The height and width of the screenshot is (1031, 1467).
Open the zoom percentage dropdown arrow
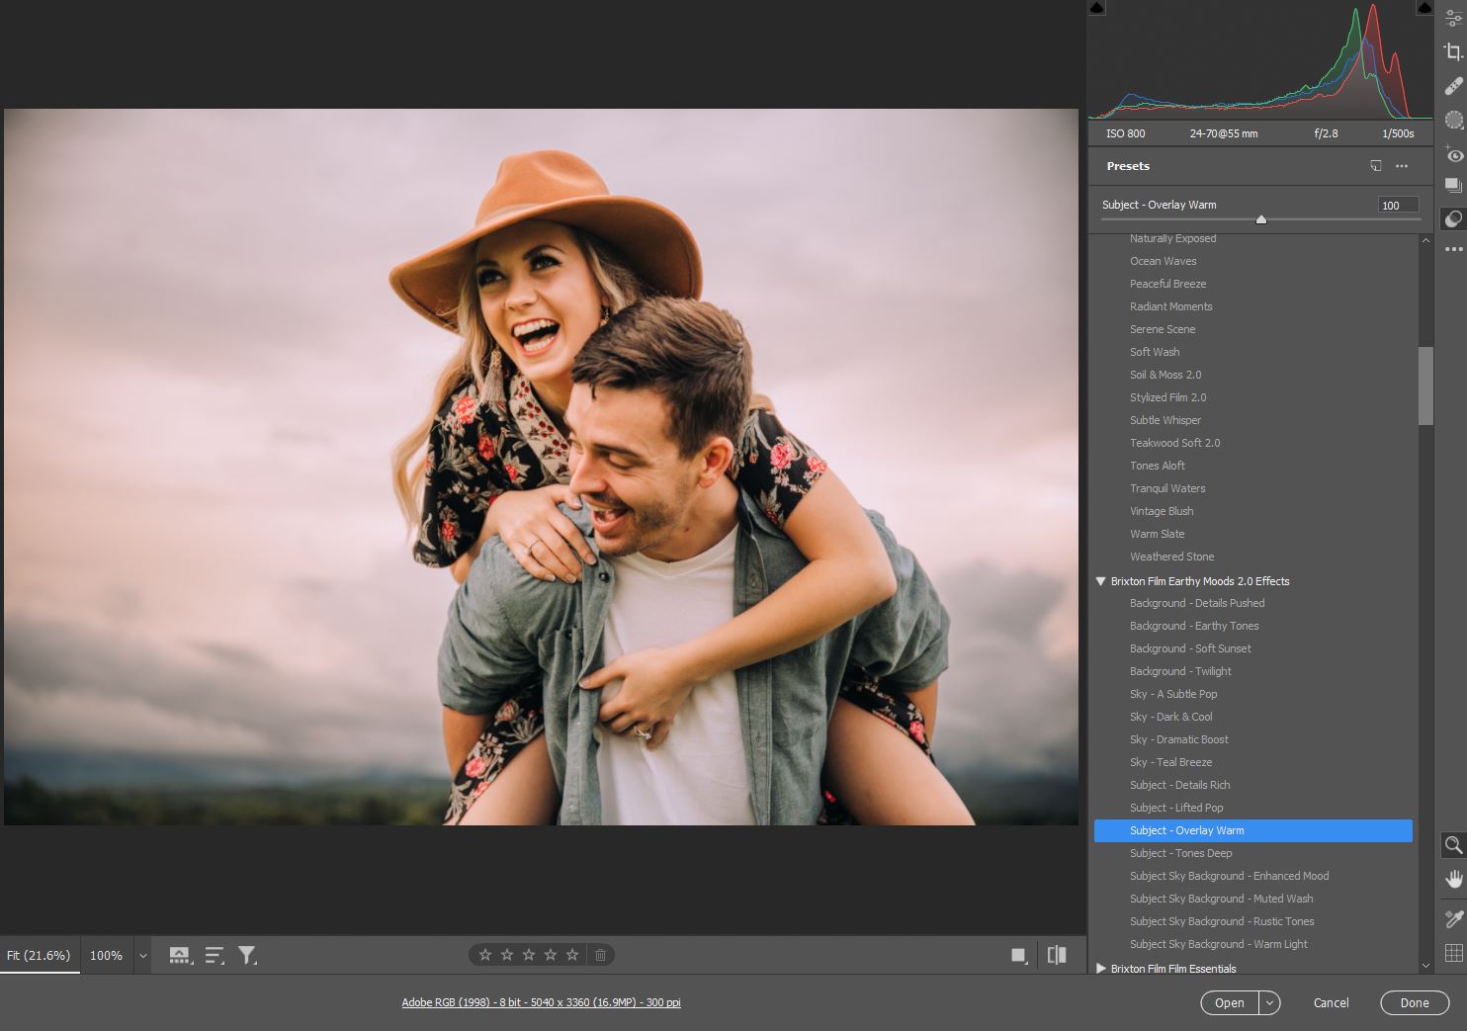142,956
